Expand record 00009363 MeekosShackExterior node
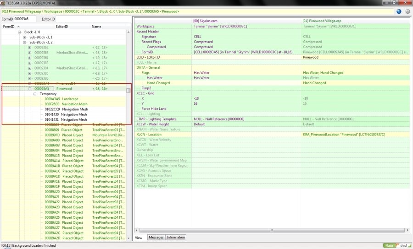Viewport: 413px width, 249px height. (x=30, y=53)
